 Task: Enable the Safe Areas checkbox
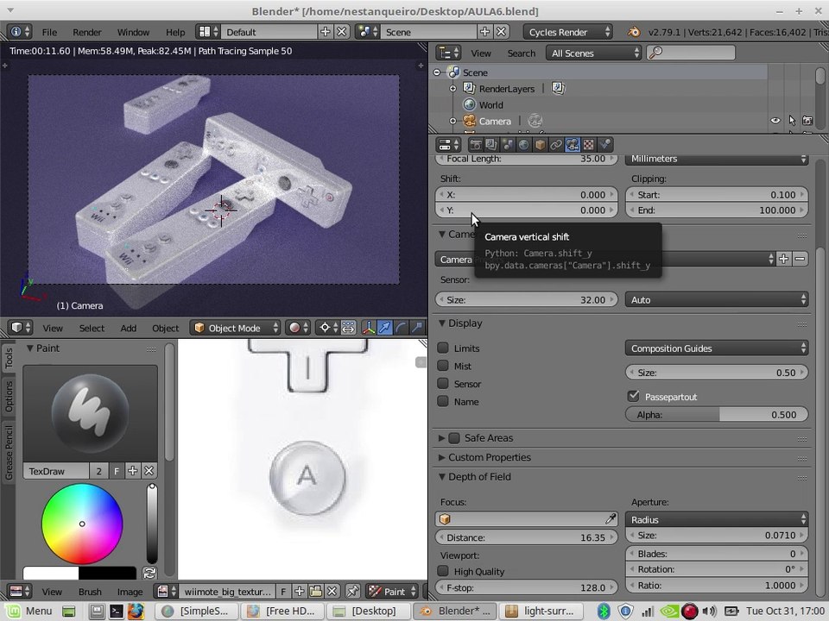point(454,438)
